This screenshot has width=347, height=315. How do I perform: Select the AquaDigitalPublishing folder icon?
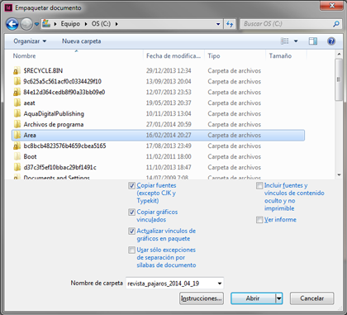coord(17,114)
